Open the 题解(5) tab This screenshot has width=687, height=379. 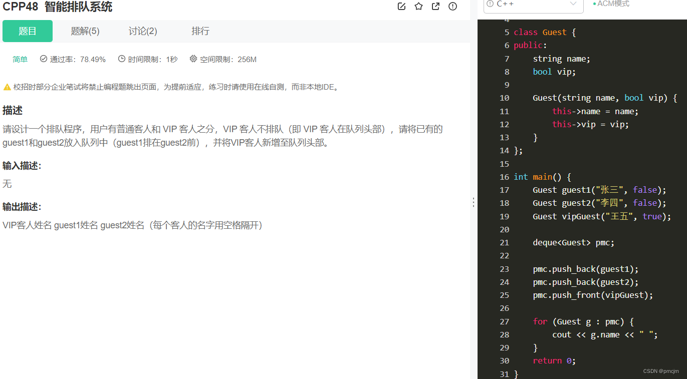pos(85,31)
